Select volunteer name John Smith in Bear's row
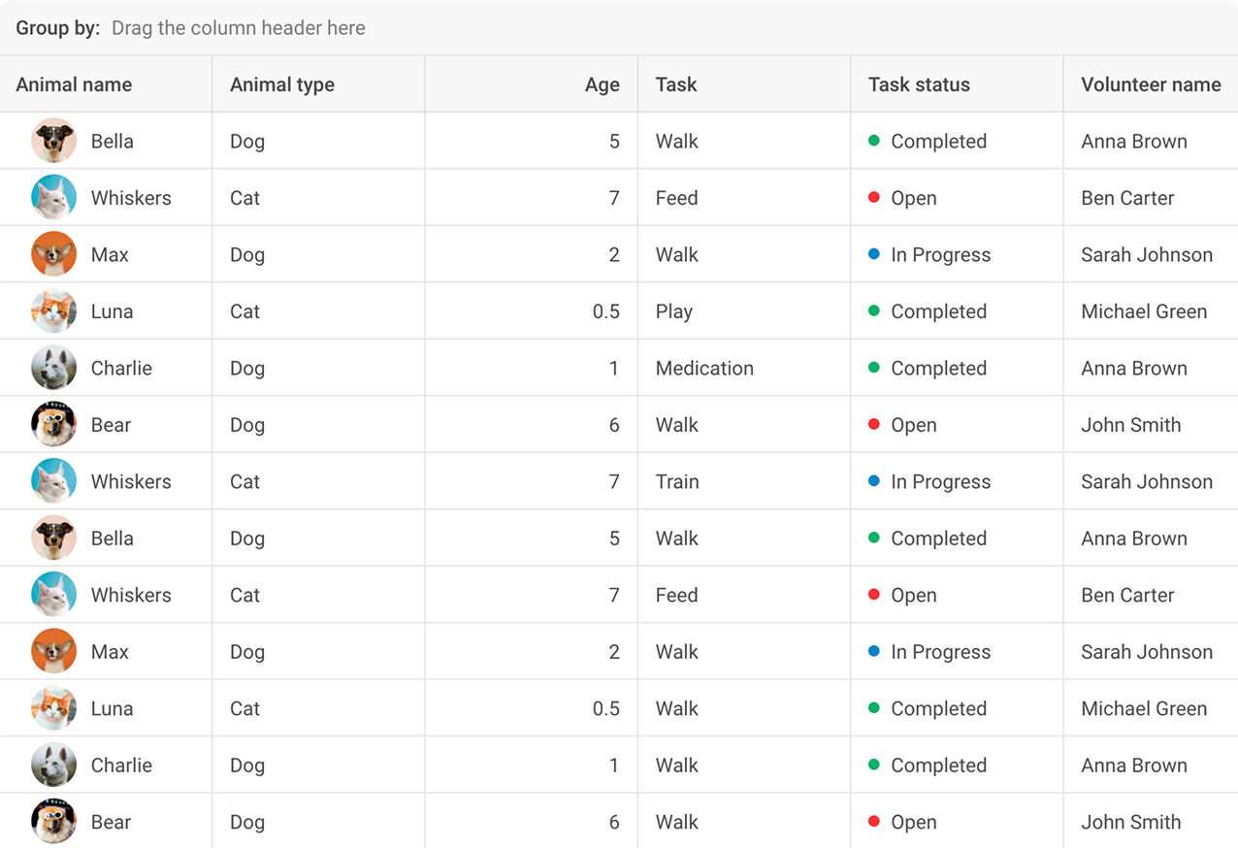Screen dimensions: 1238x848 tap(1130, 424)
